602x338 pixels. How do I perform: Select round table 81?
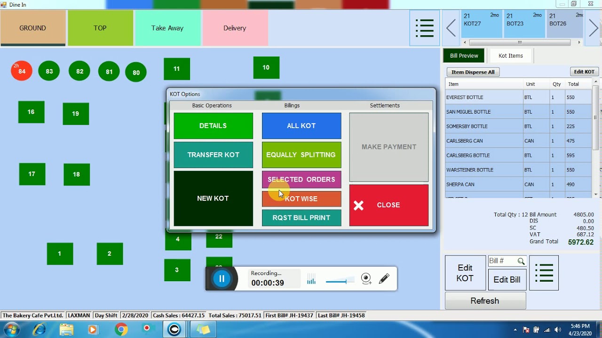(109, 71)
